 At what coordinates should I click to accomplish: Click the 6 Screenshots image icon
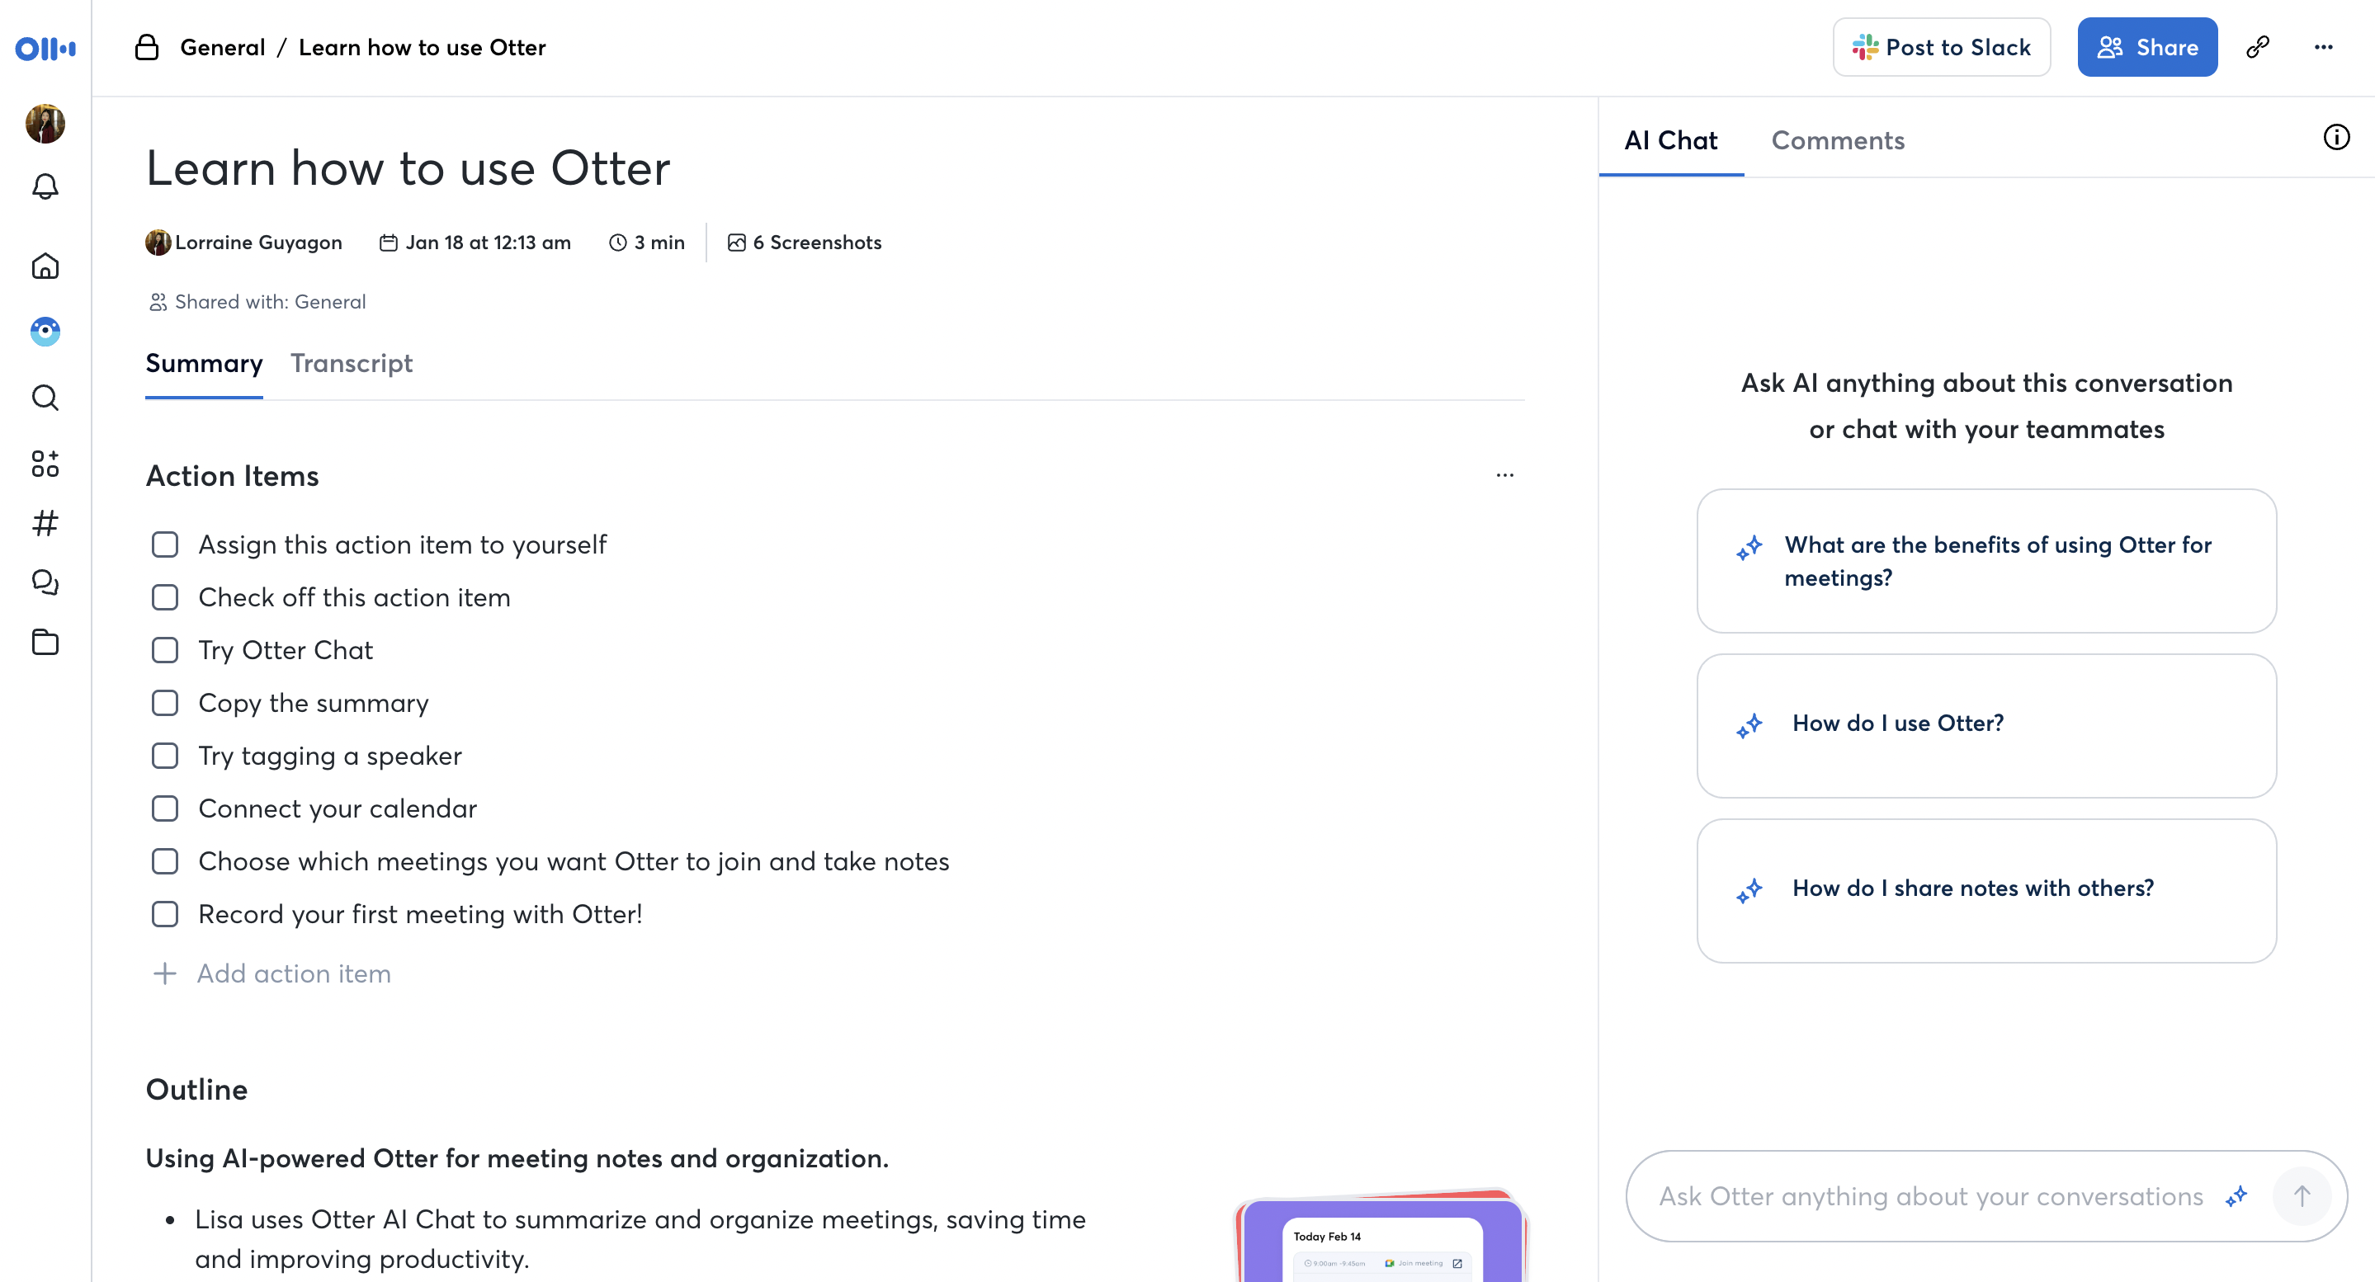737,243
